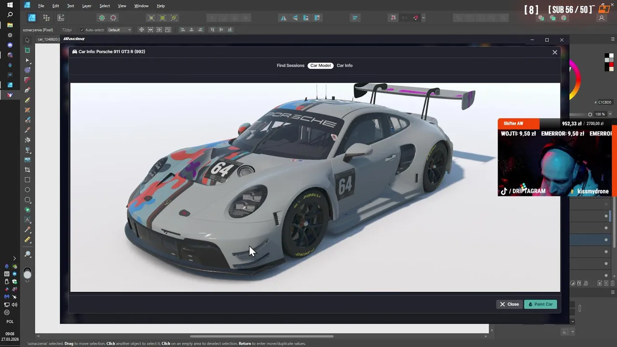The image size is (617, 347).
Task: Click the horizontal canvas scrollbar
Action: tap(261, 336)
